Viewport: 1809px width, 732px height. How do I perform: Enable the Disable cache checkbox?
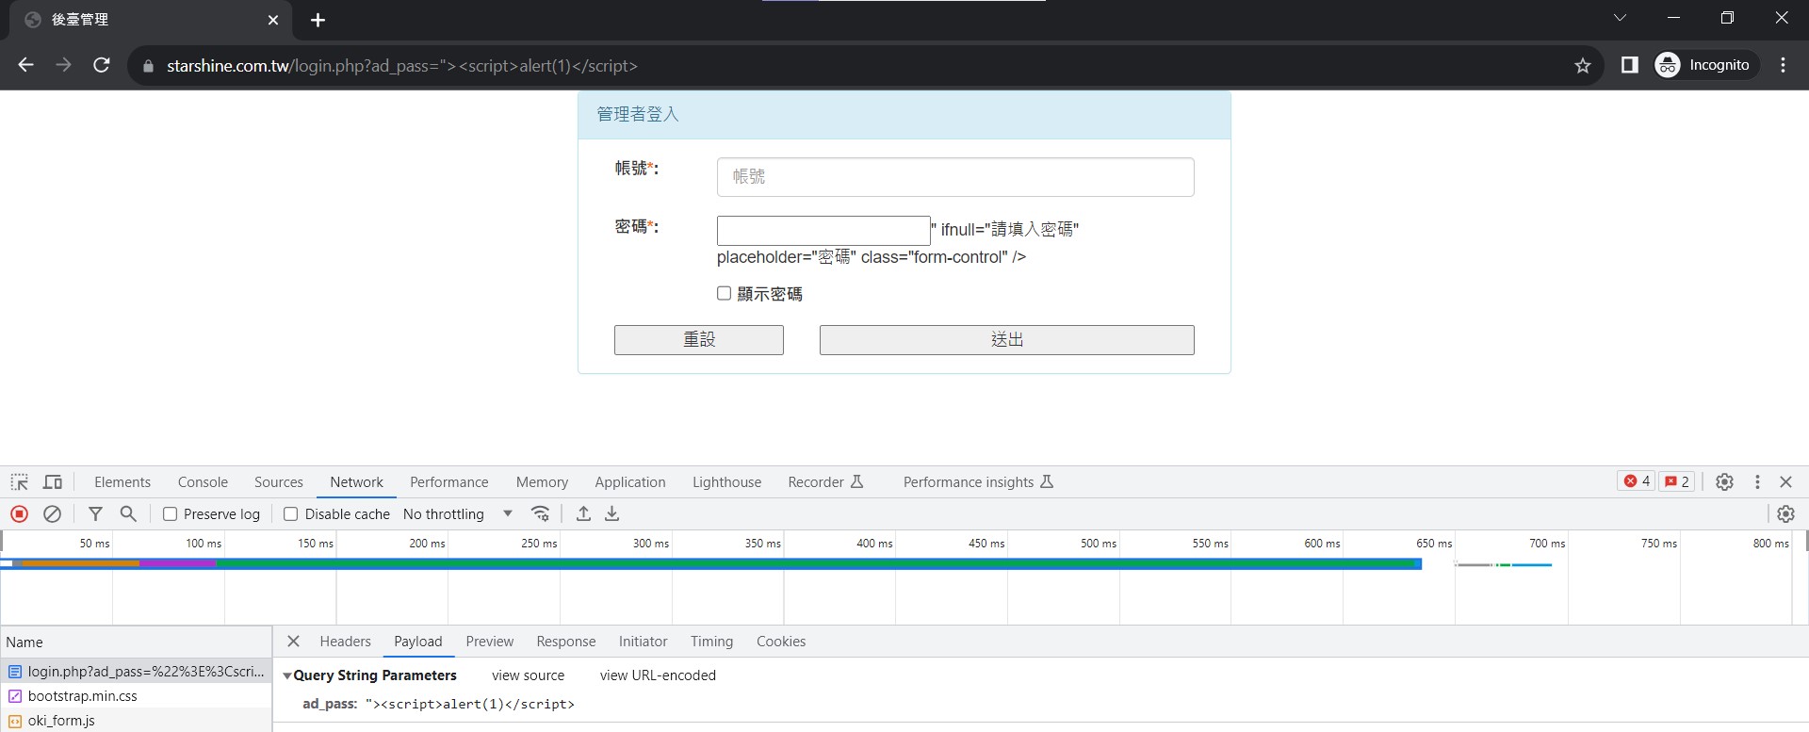[290, 514]
